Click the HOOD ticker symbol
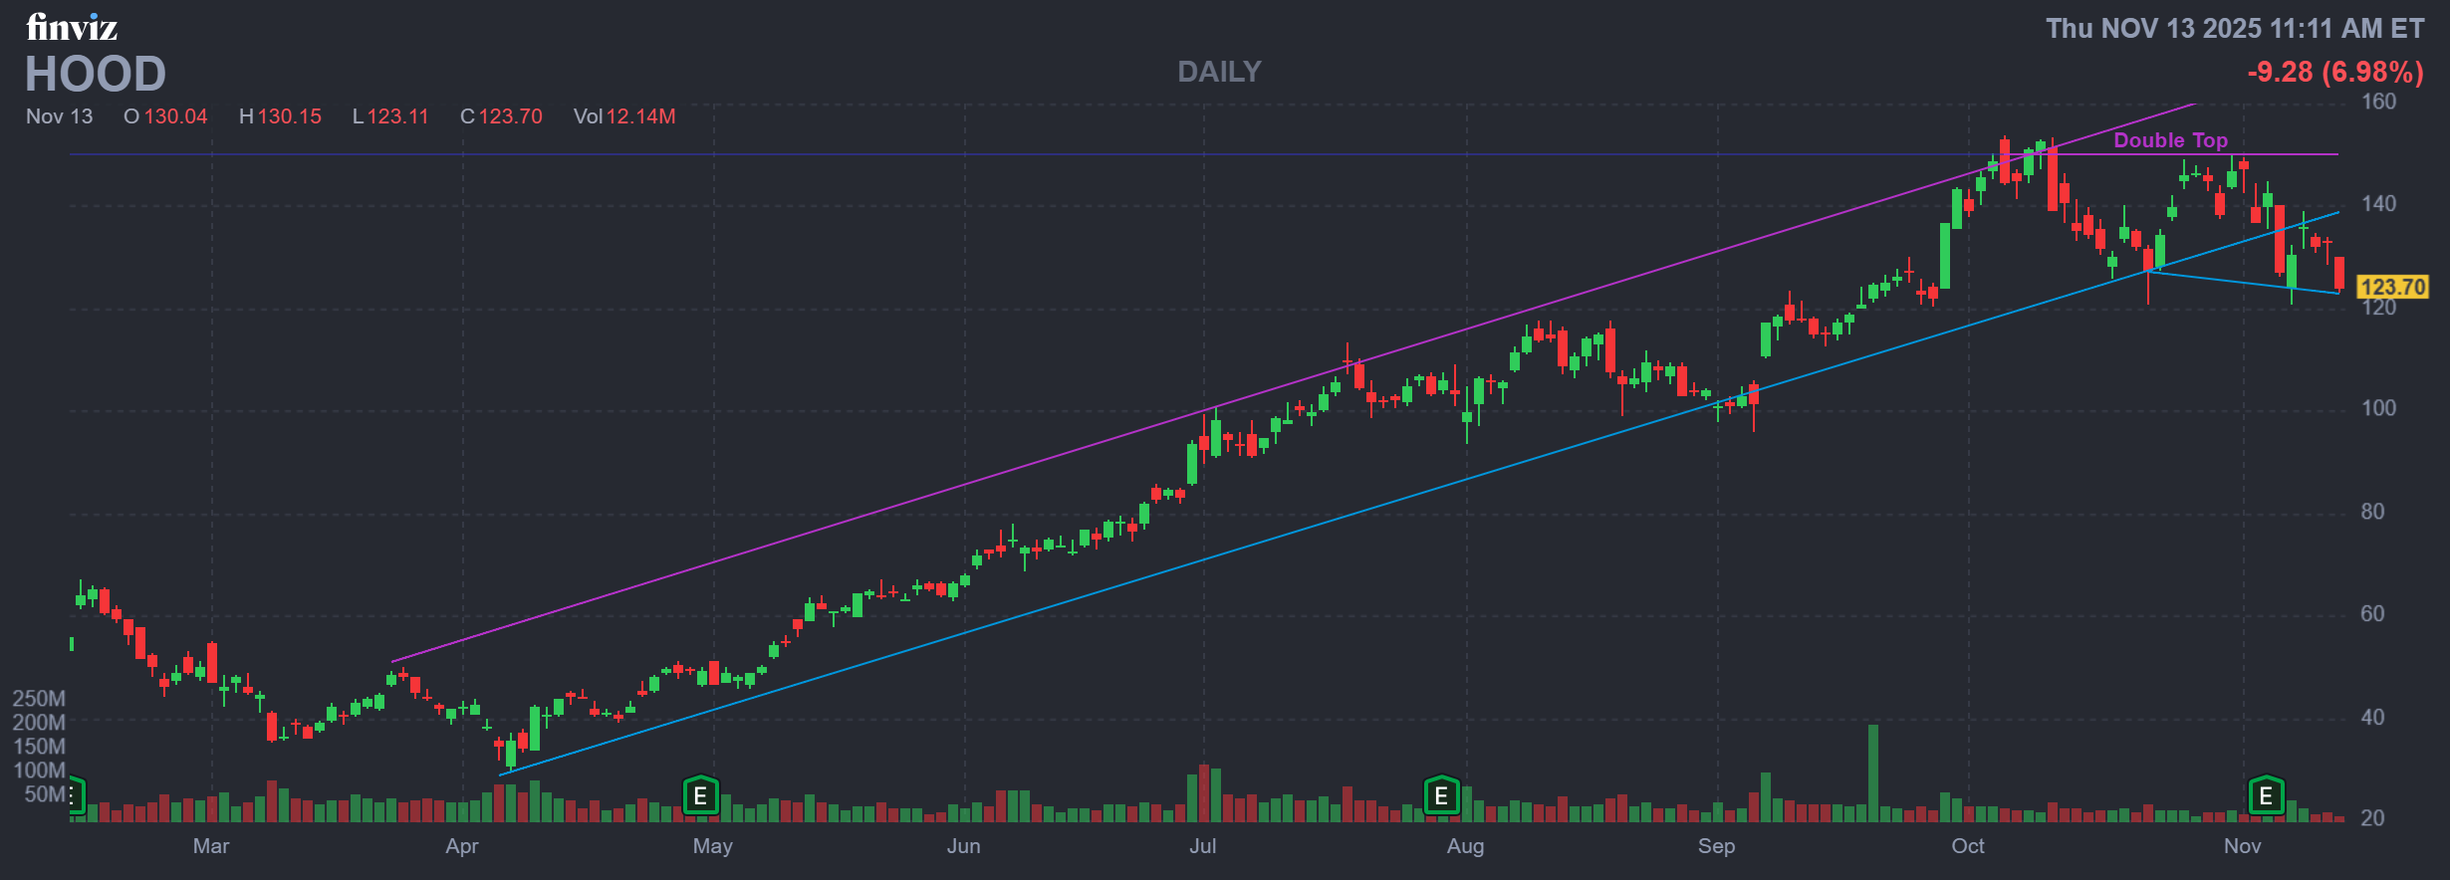This screenshot has width=2450, height=880. [96, 75]
